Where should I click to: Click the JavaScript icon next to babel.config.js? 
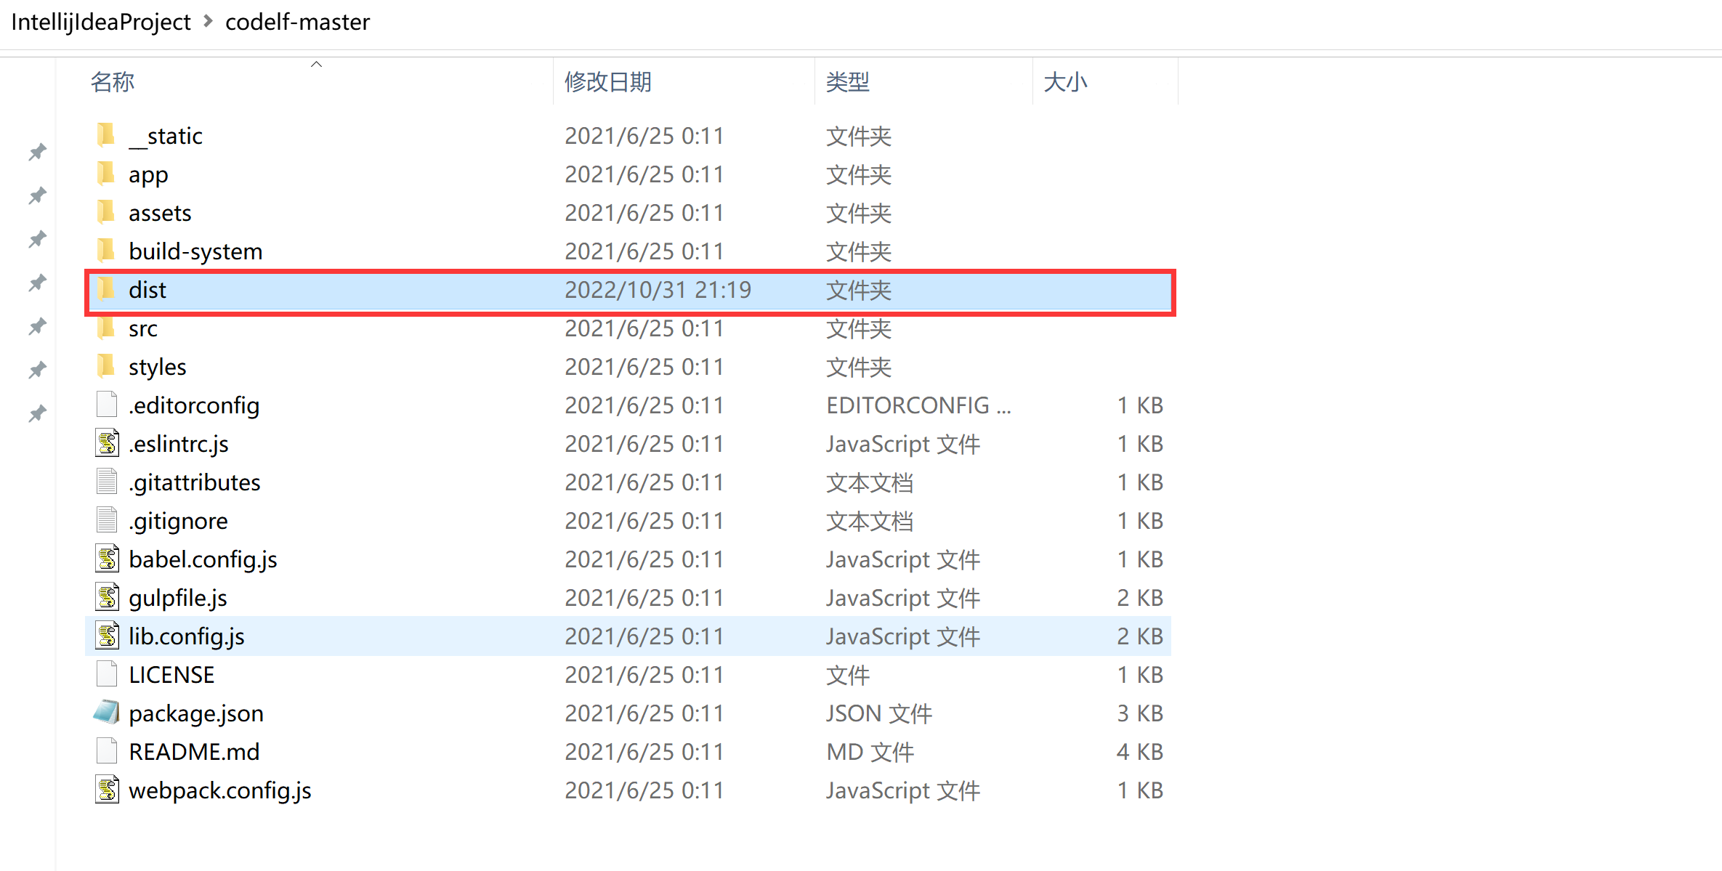coord(107,559)
